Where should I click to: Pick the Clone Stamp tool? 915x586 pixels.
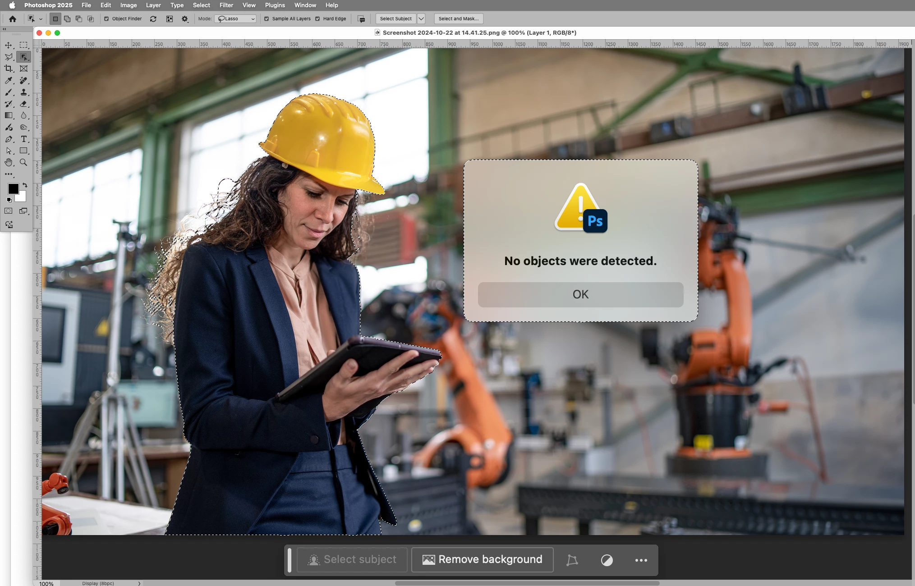coord(23,92)
